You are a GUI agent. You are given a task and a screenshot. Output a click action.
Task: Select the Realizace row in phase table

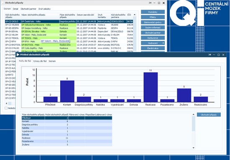[x=67, y=138]
